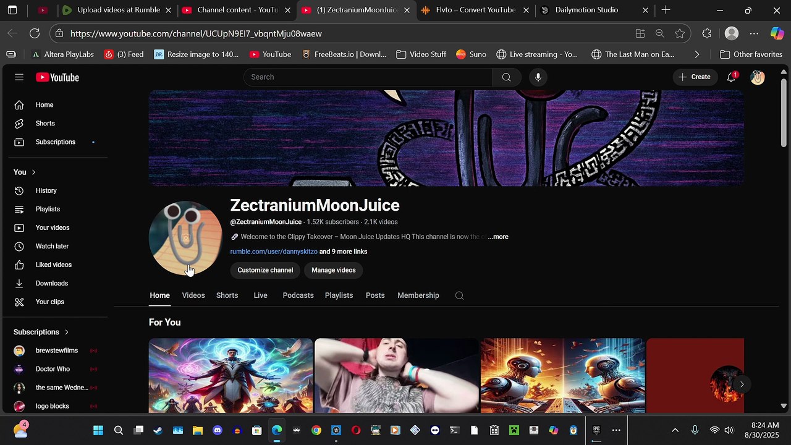Open Google Chrome from taskbar

point(316,430)
